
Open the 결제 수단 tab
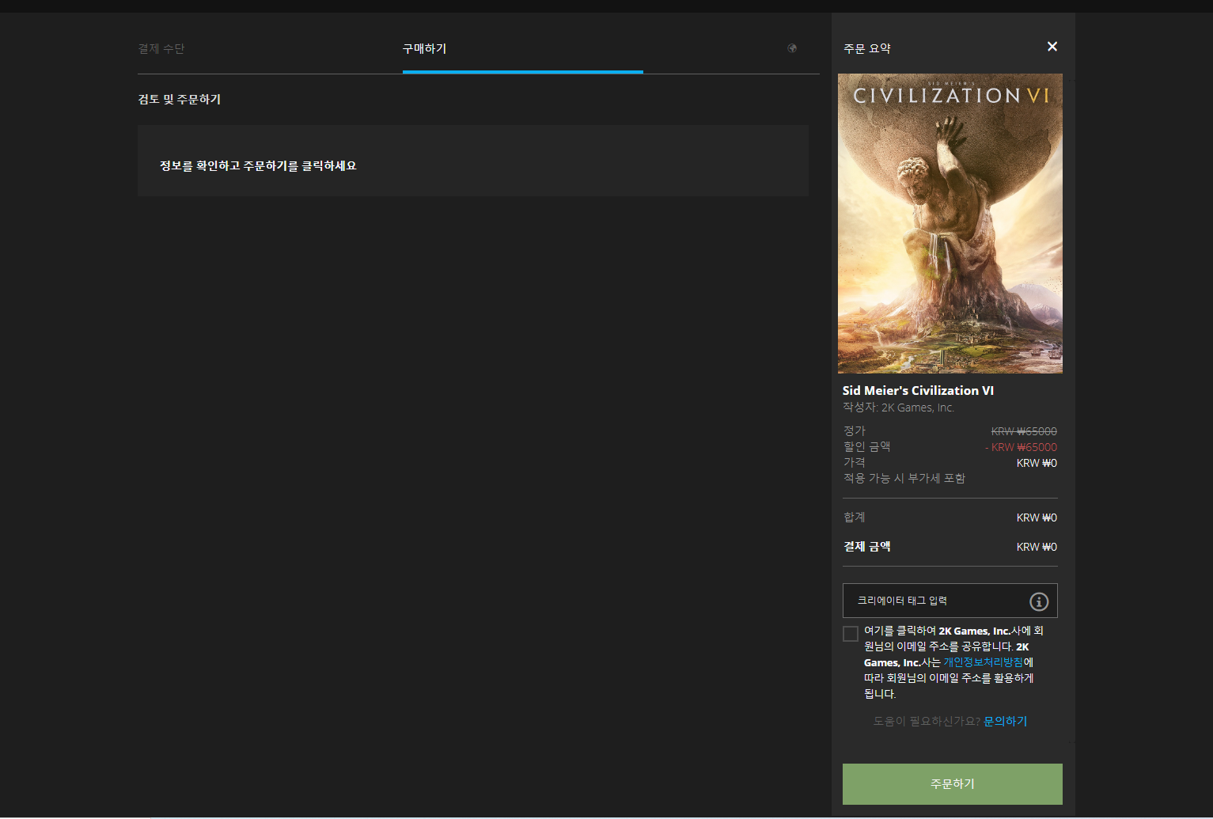(x=161, y=49)
